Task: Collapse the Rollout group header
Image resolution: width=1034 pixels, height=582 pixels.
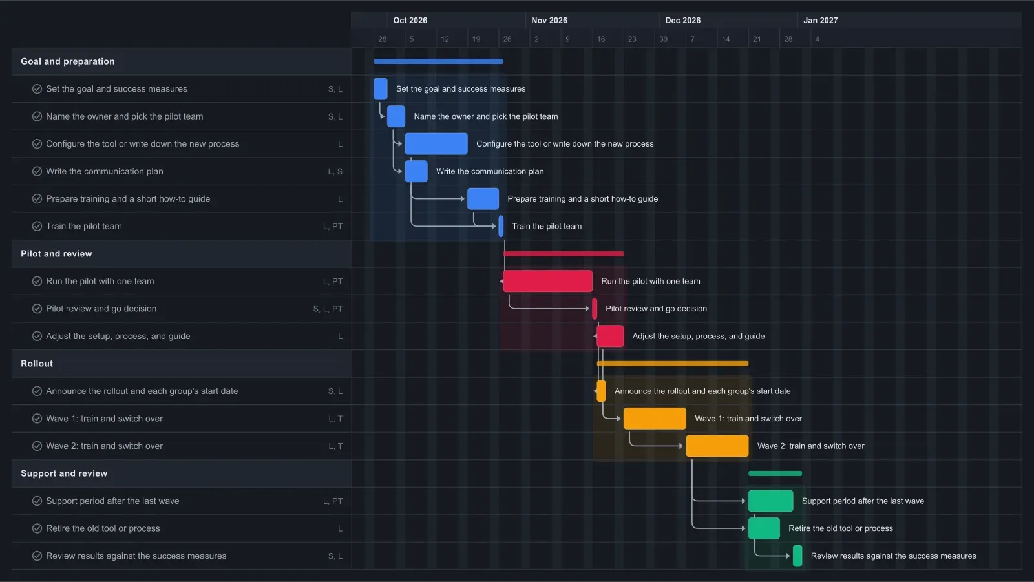Action: tap(182, 364)
